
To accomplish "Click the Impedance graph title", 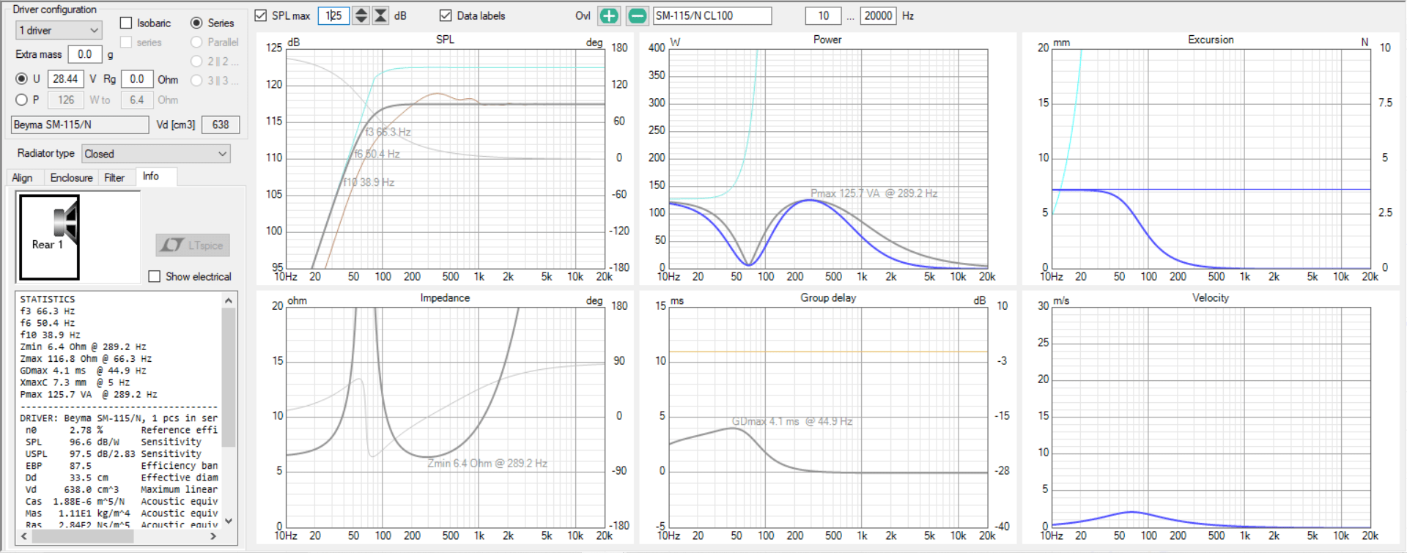I will (445, 297).
